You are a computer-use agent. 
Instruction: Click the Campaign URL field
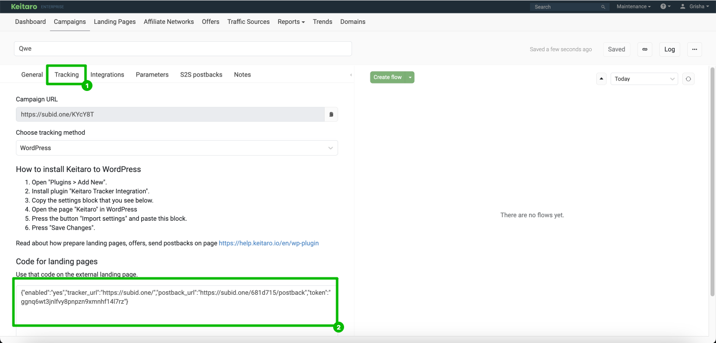point(171,114)
